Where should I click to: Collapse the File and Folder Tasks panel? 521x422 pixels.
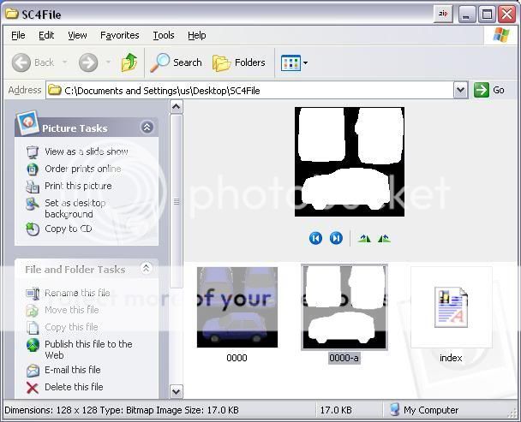pyautogui.click(x=147, y=269)
